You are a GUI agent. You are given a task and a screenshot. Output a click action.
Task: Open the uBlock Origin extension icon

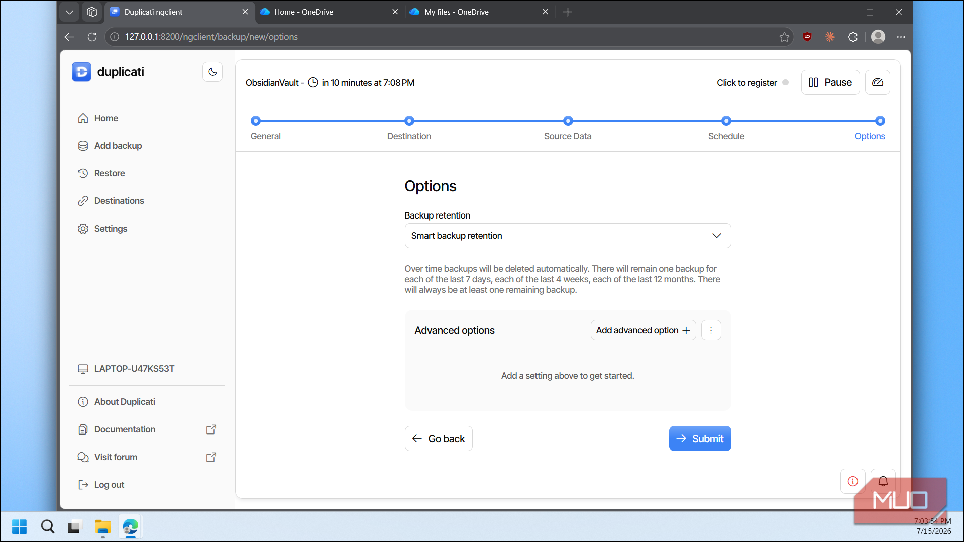[807, 37]
